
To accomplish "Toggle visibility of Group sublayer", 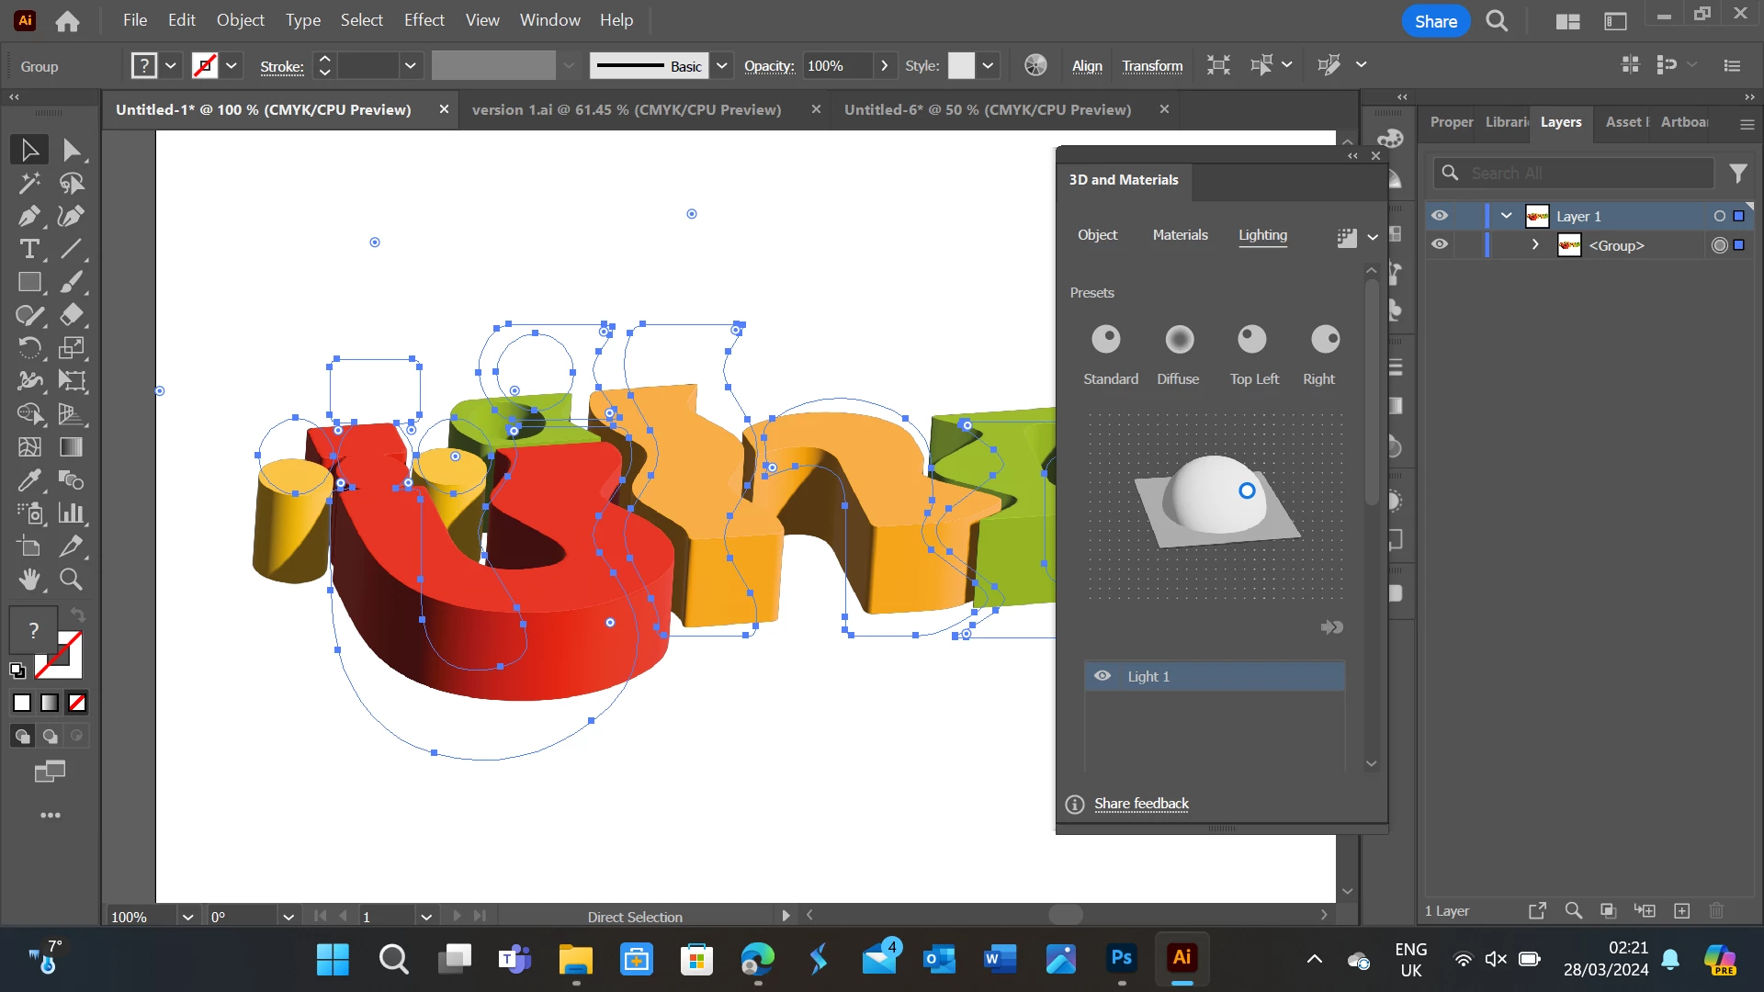I will [1440, 245].
